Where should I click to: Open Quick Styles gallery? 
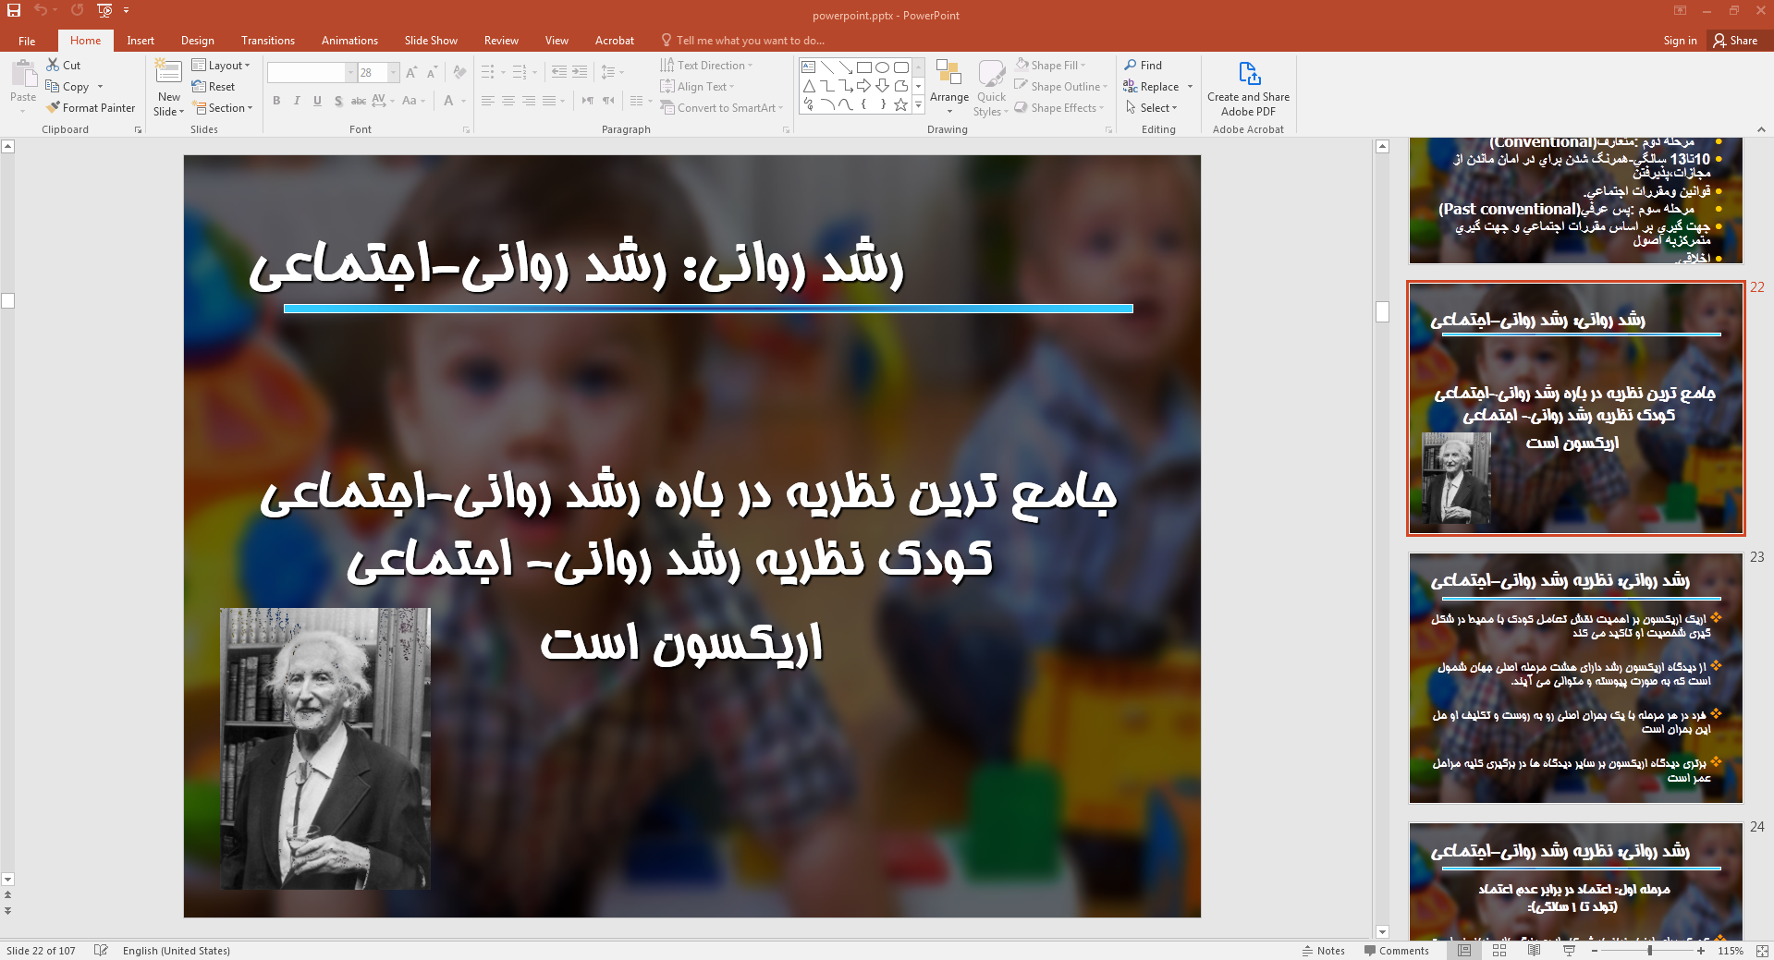[991, 88]
